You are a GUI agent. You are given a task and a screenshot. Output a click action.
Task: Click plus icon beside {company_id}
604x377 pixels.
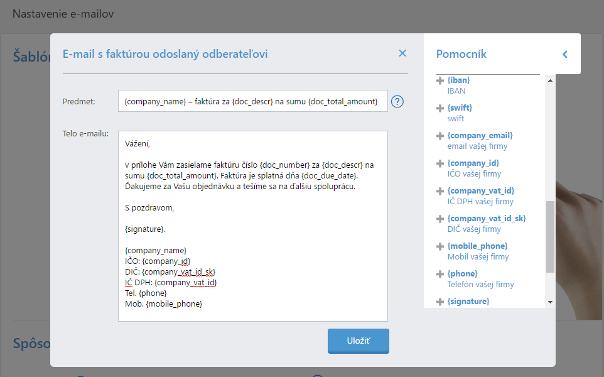[x=440, y=163]
